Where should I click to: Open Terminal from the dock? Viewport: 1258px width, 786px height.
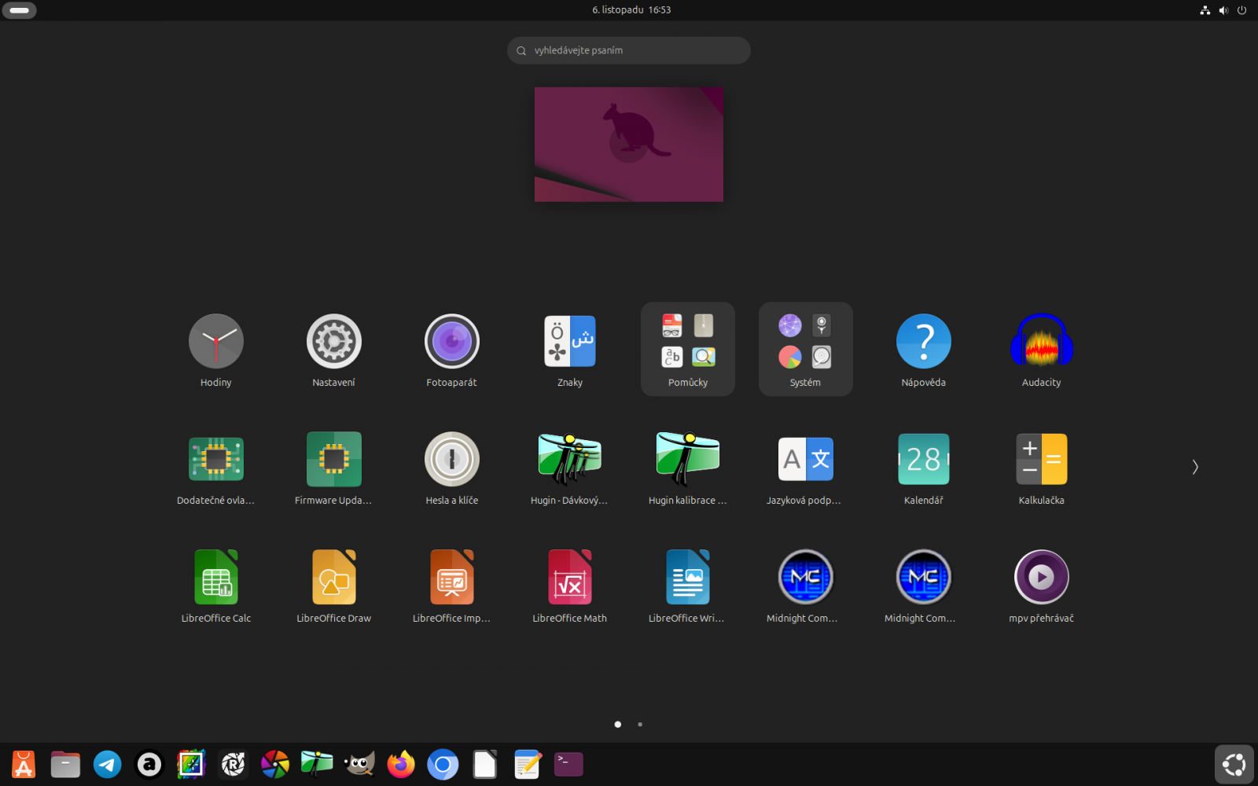(x=568, y=764)
